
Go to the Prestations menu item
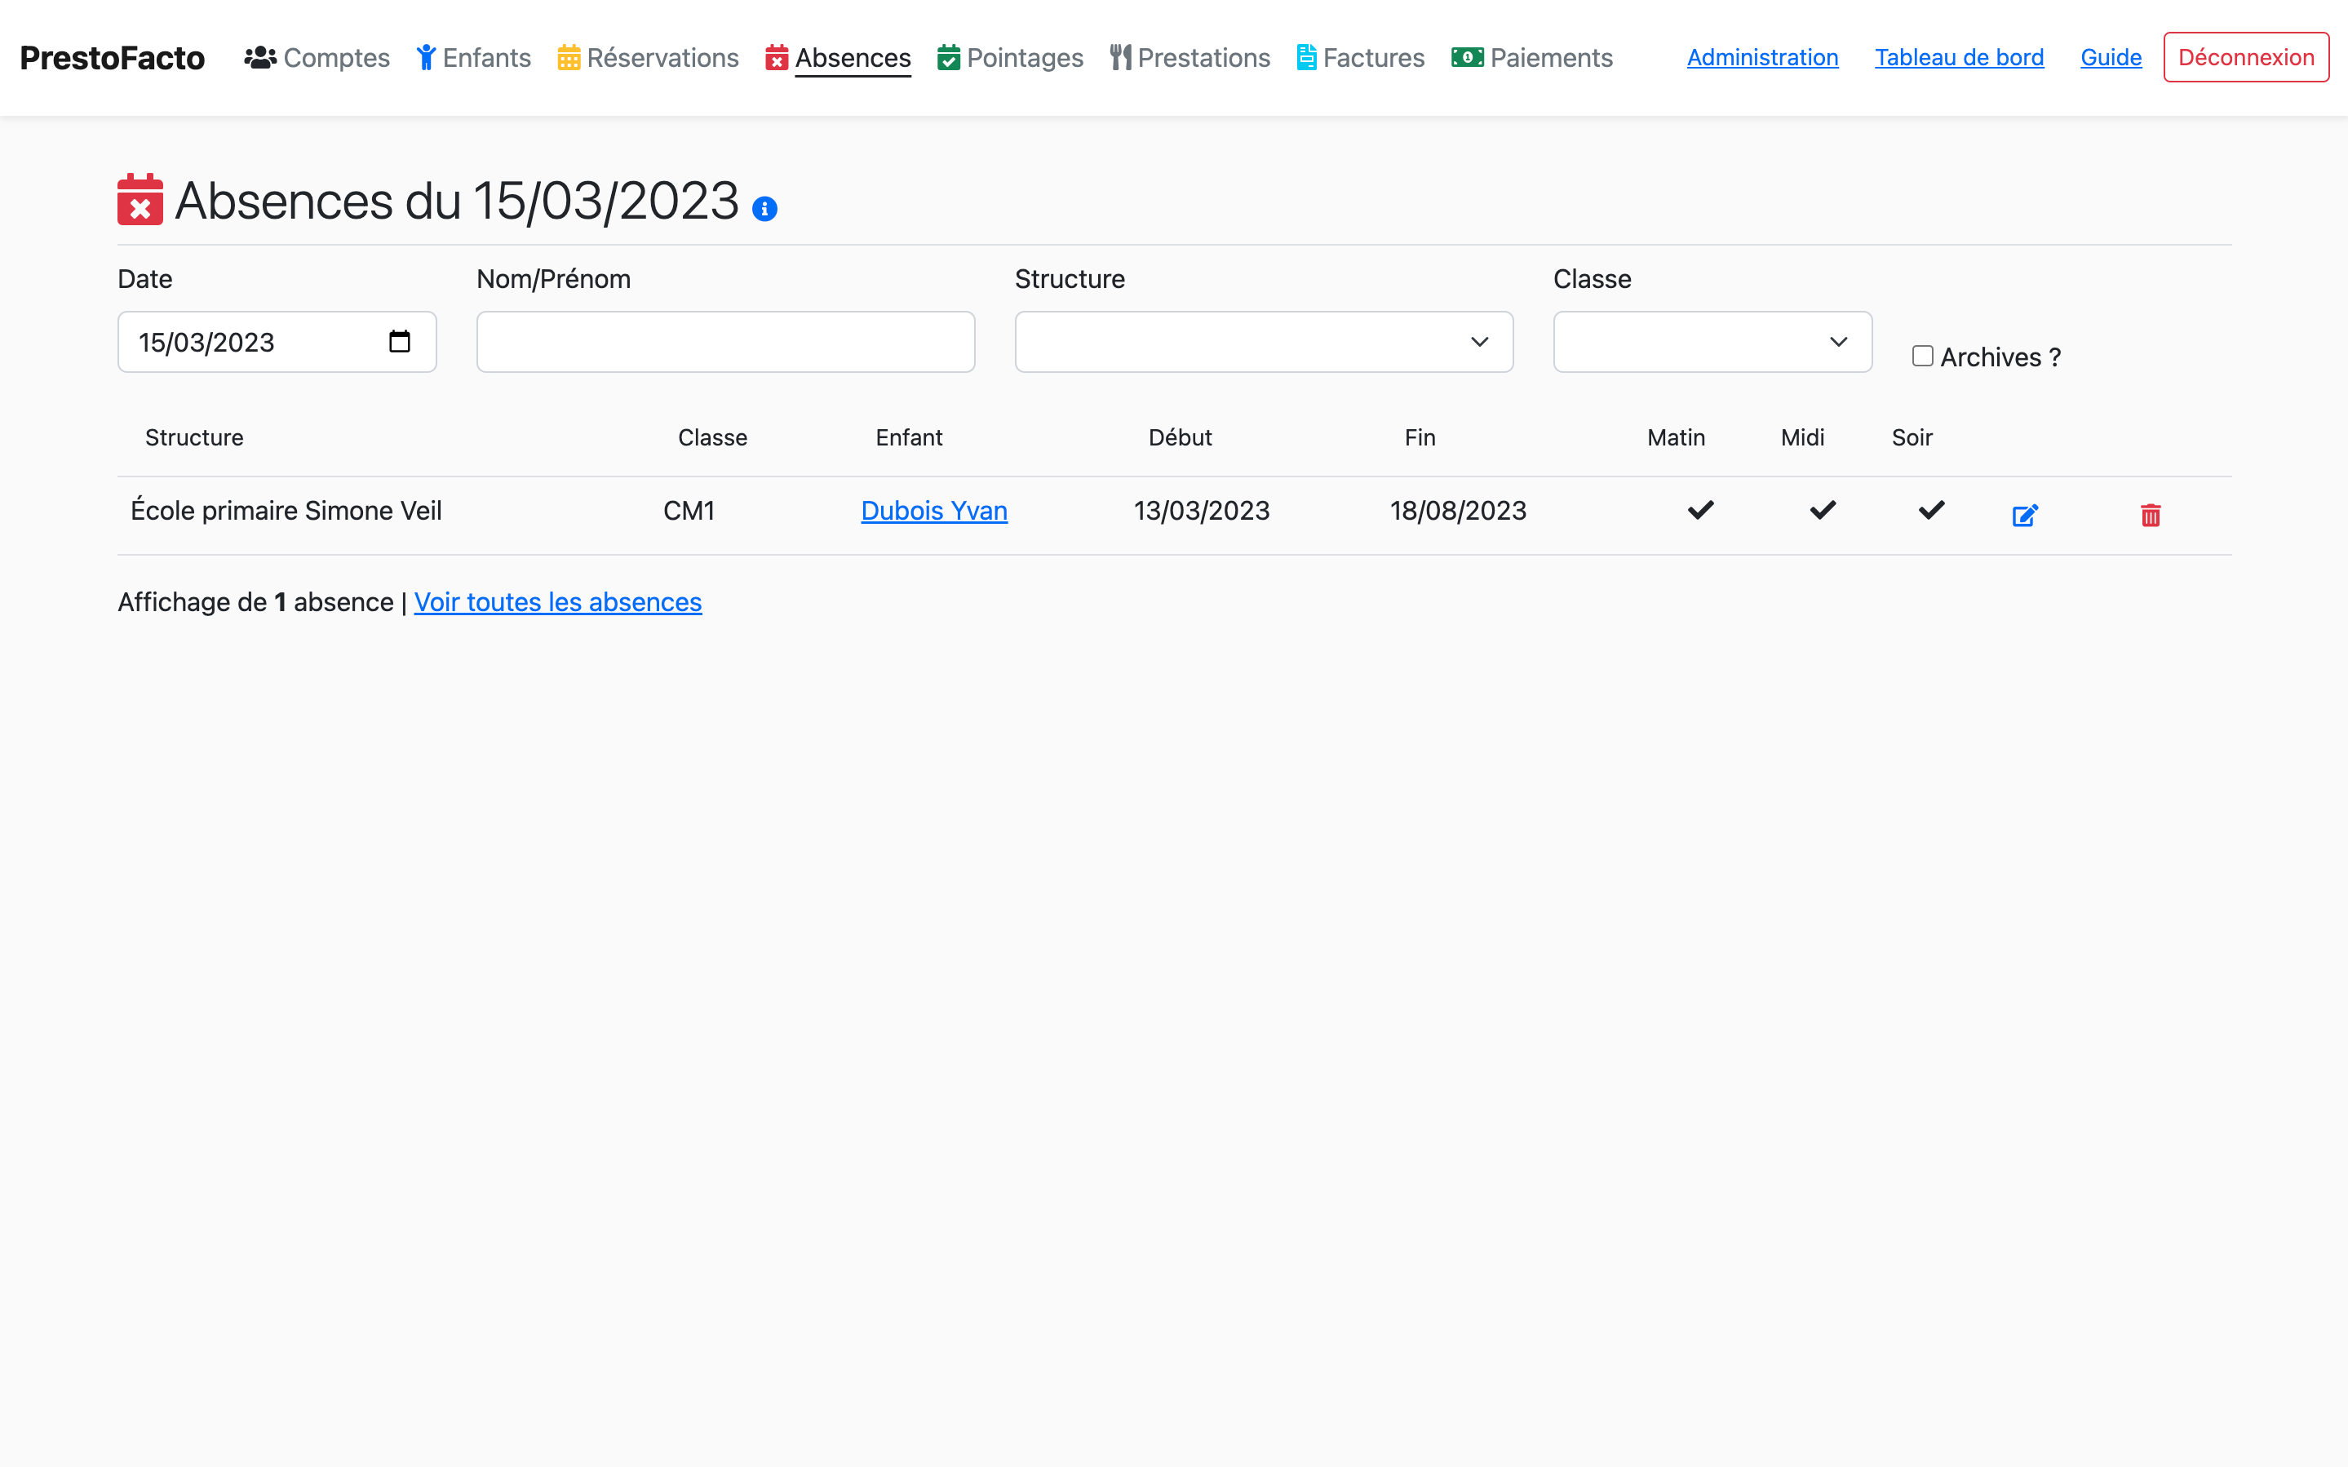(1190, 57)
